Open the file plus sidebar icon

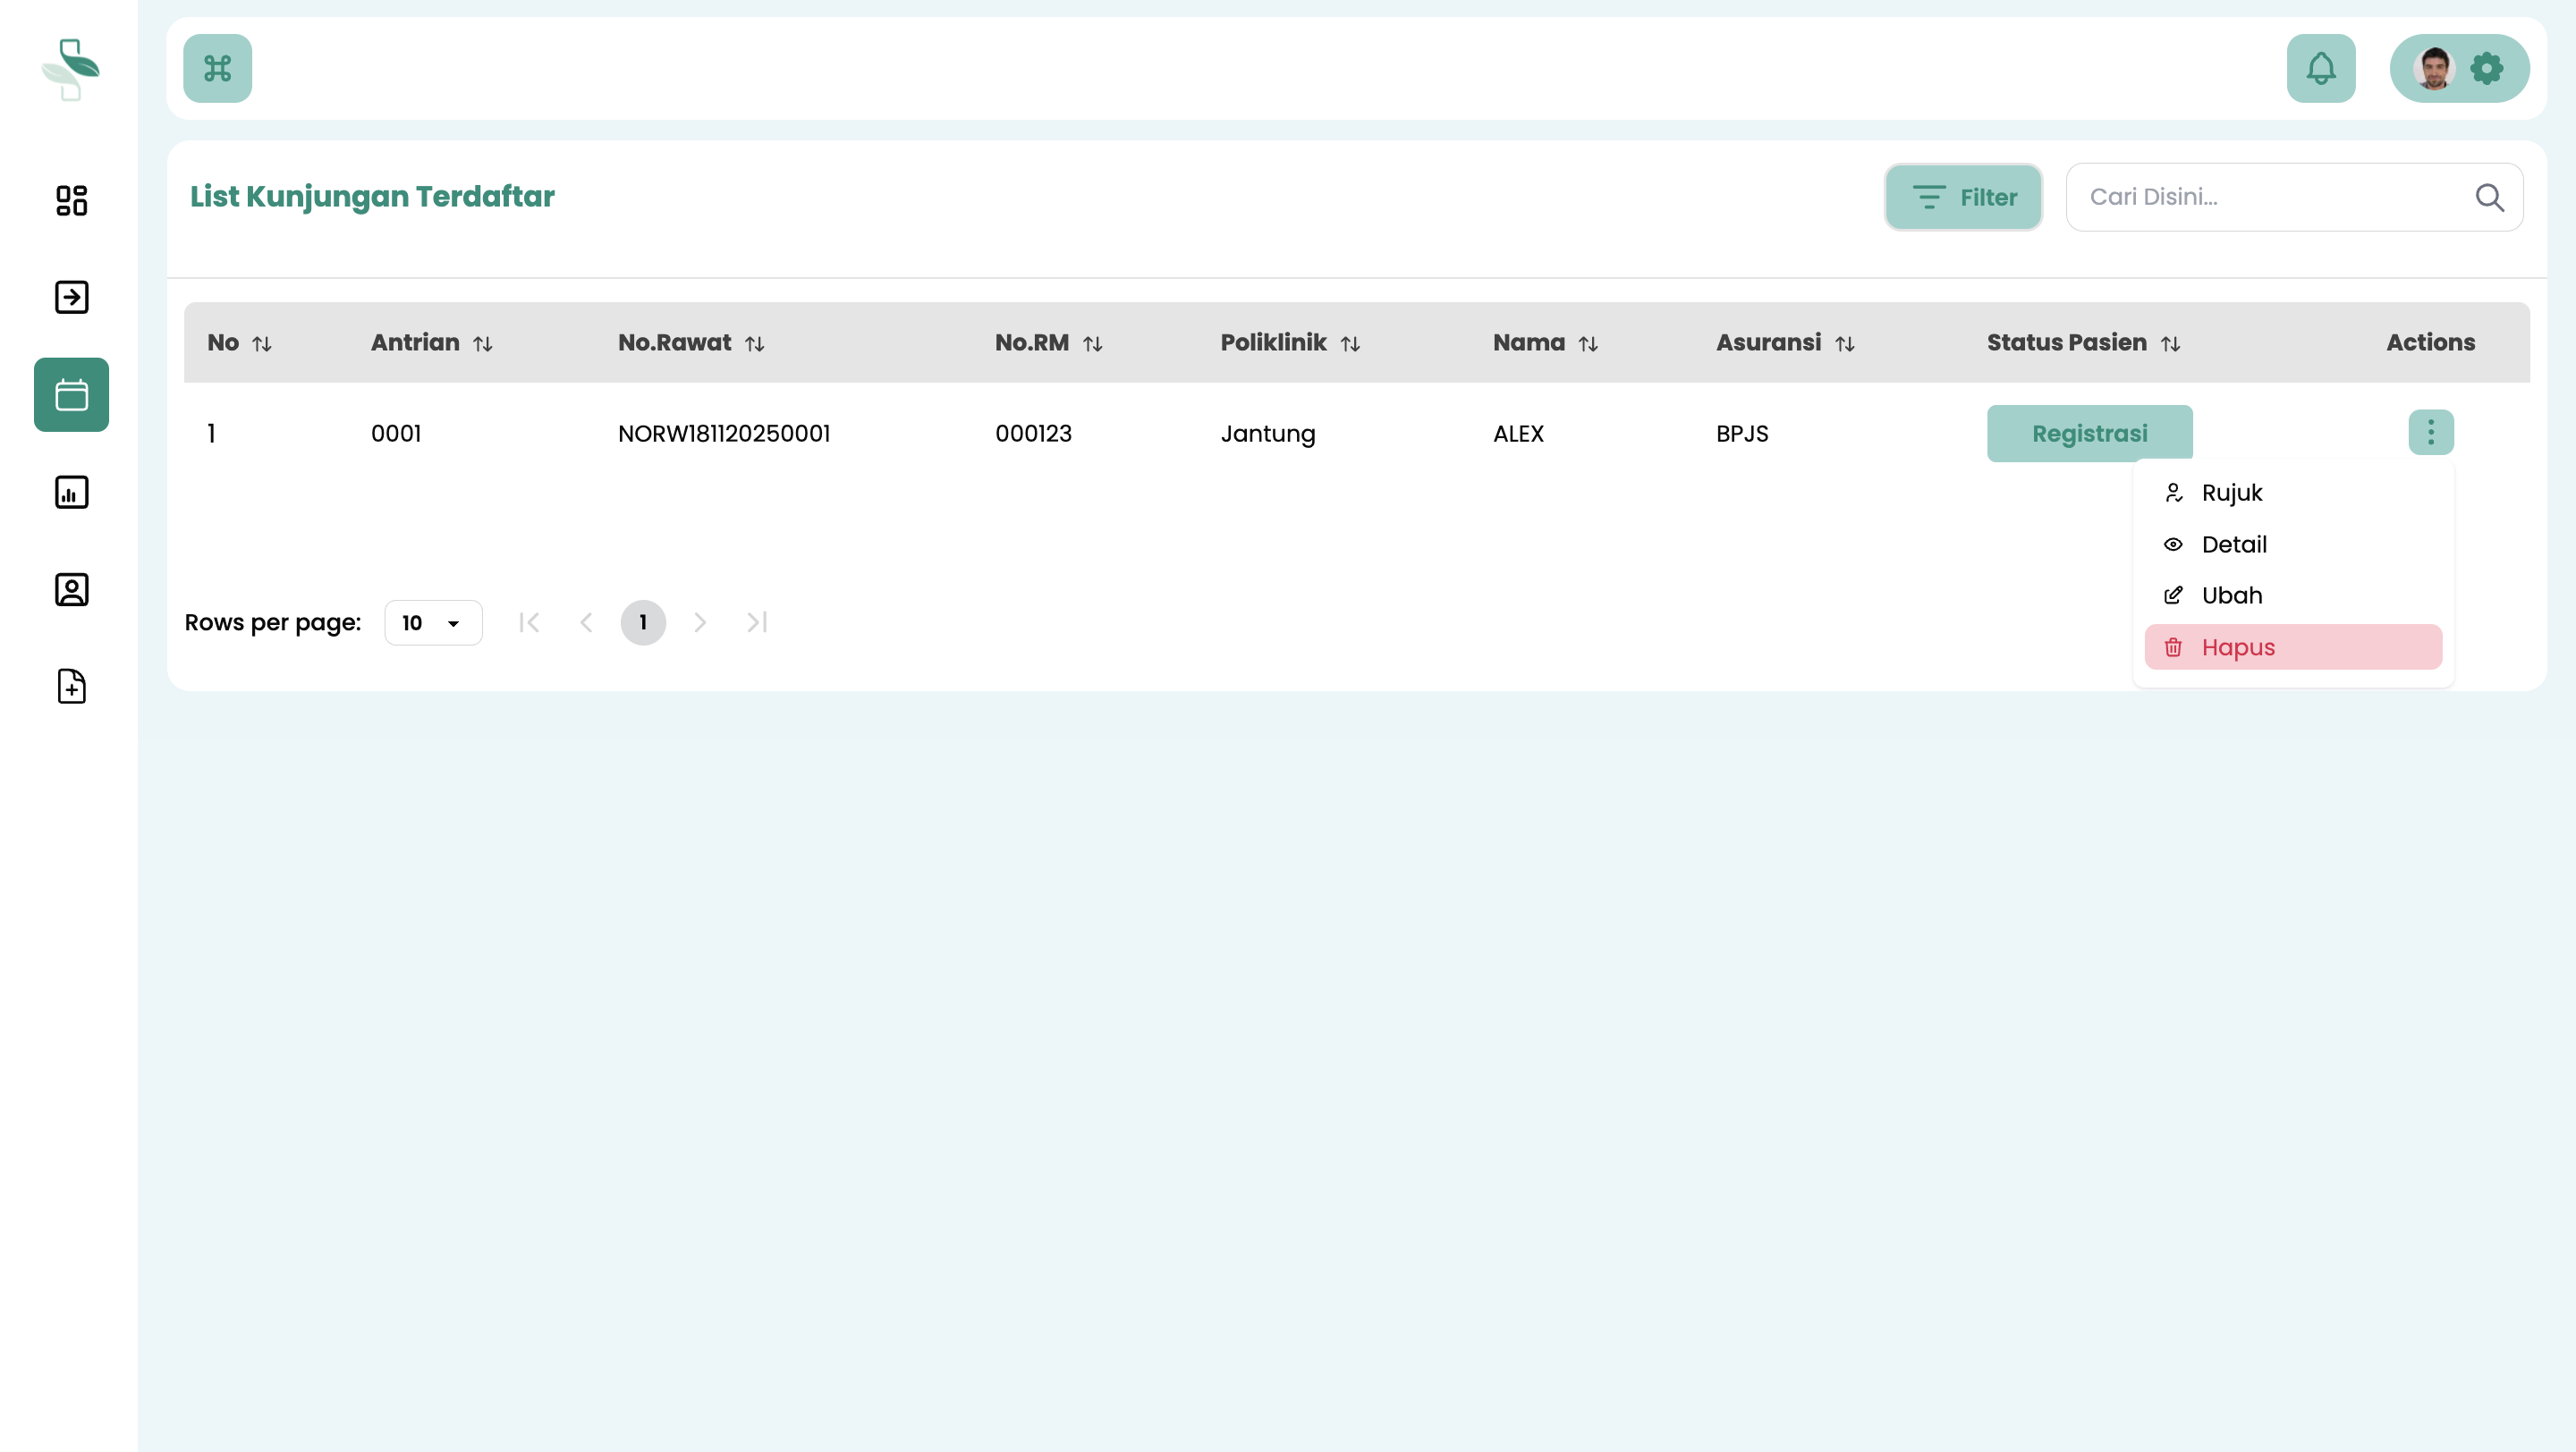[x=71, y=687]
